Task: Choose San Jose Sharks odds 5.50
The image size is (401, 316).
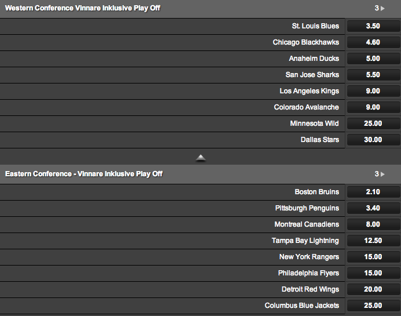Action: (373, 75)
